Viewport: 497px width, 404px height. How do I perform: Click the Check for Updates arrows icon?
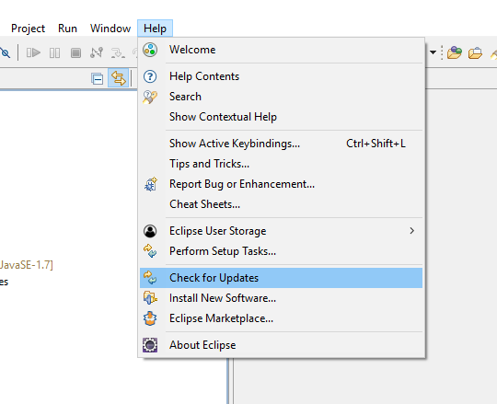point(150,278)
